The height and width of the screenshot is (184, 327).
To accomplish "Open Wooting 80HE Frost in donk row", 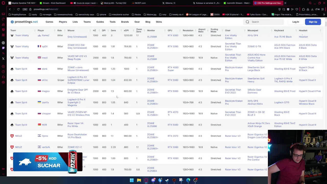I will (x=285, y=69).
